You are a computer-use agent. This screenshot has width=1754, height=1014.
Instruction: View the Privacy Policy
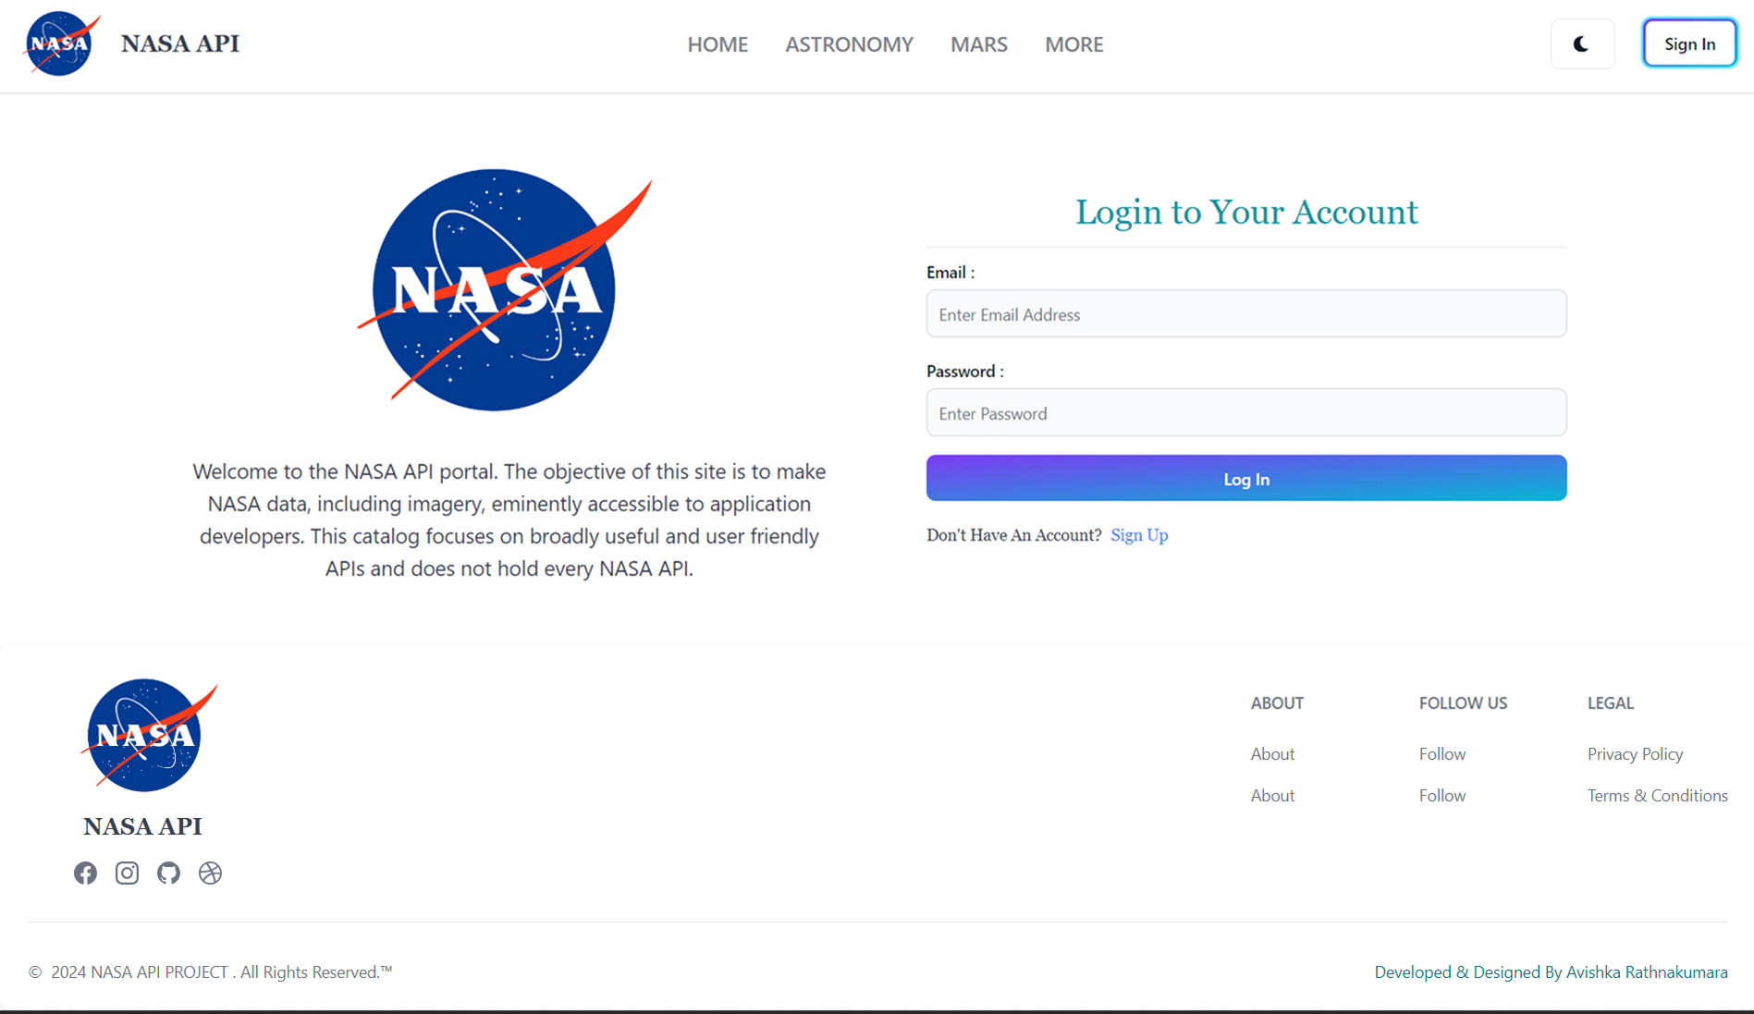[1635, 753]
